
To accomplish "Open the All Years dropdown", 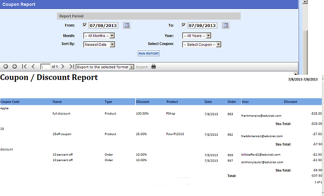I will (x=196, y=35).
